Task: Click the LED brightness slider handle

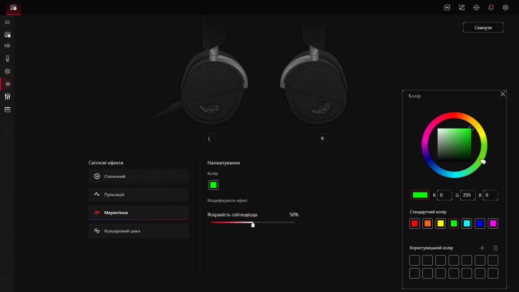Action: [253, 225]
